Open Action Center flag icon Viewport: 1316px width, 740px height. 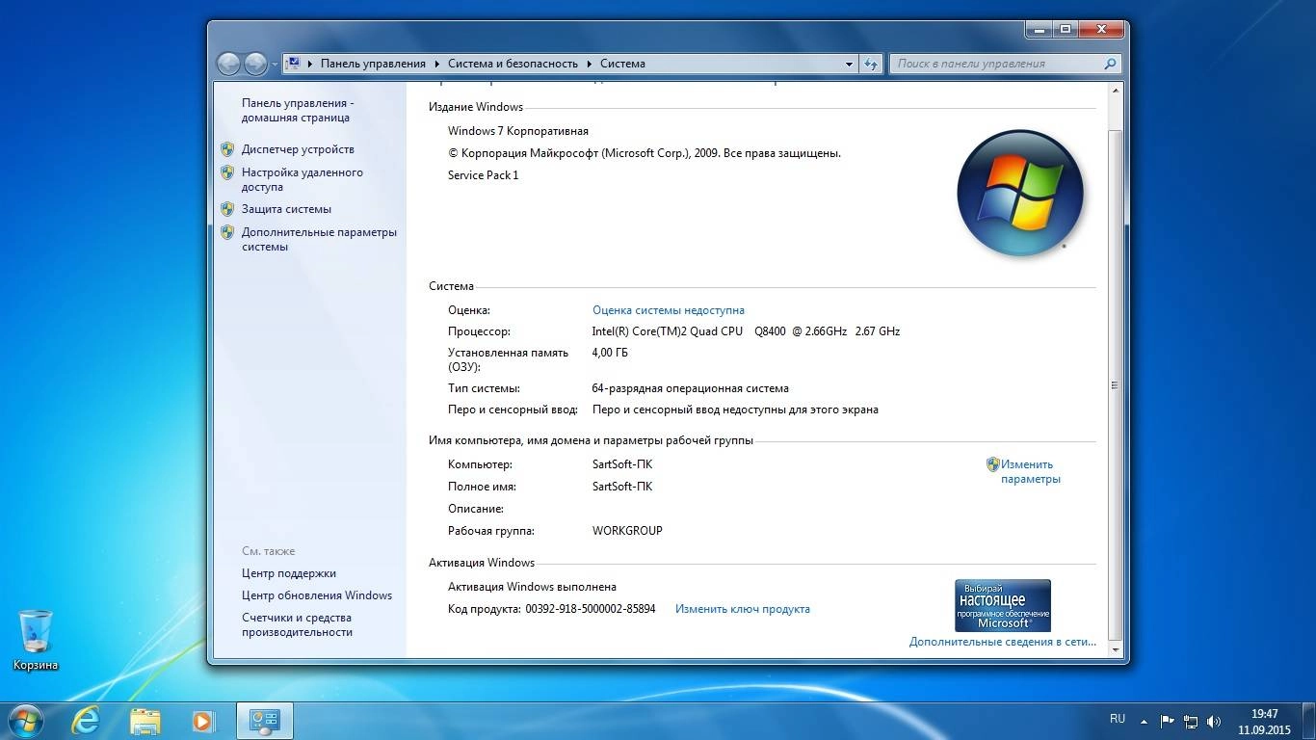tap(1167, 721)
